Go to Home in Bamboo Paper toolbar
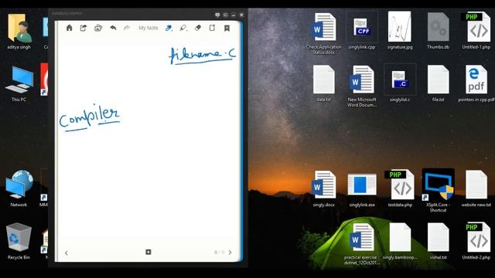 tap(70, 28)
